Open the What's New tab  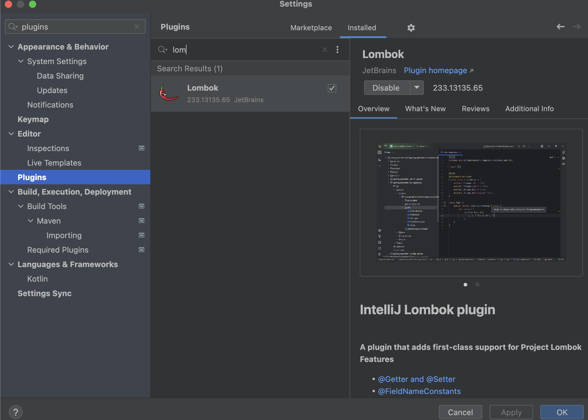425,109
